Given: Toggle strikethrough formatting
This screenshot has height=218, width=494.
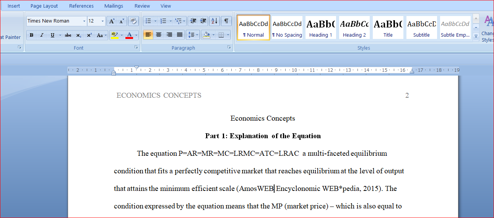Looking at the screenshot, I should click(68, 35).
